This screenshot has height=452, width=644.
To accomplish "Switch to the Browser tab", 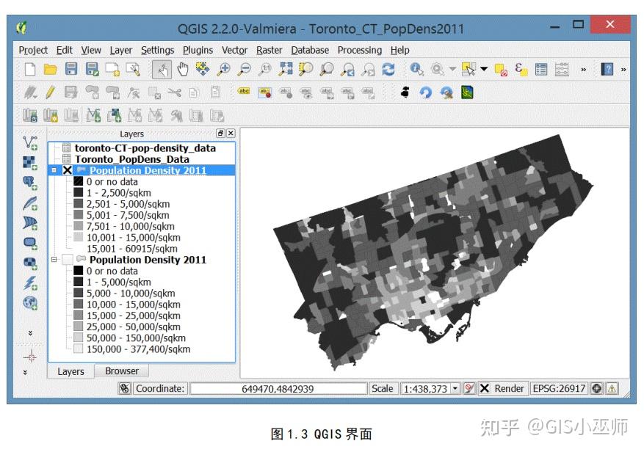I will click(122, 371).
